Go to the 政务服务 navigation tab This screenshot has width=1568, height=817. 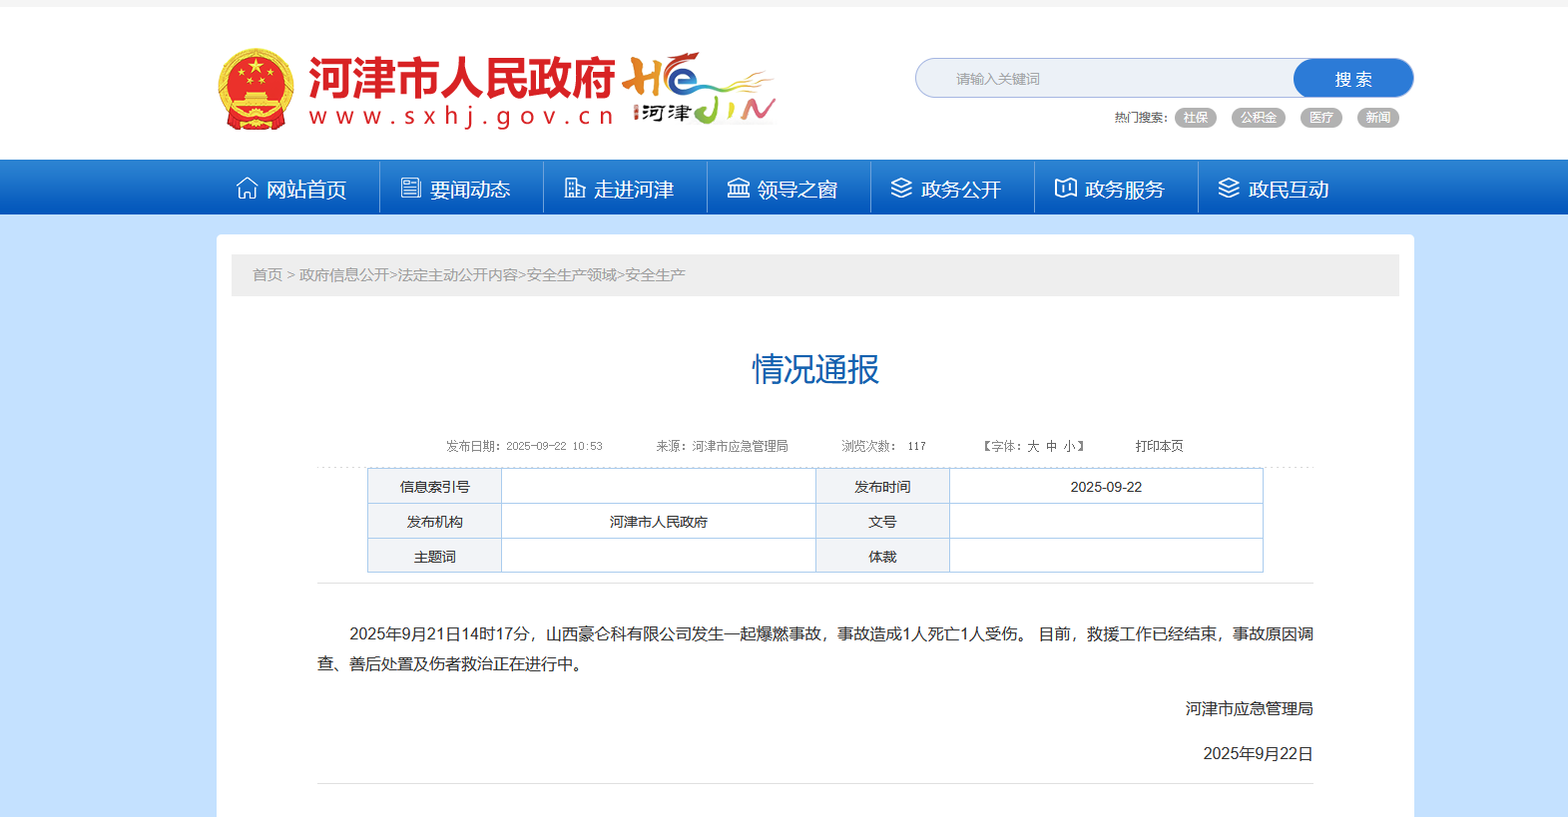[x=1124, y=190]
